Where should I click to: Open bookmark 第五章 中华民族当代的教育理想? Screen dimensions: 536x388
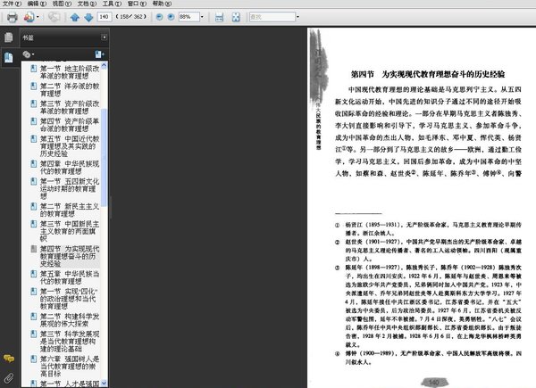point(70,277)
